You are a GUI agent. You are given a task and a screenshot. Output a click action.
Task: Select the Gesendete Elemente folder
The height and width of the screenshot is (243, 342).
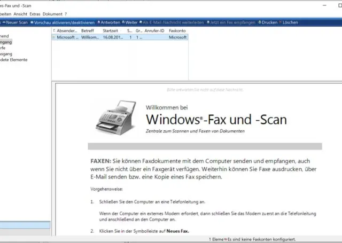[x=14, y=60]
